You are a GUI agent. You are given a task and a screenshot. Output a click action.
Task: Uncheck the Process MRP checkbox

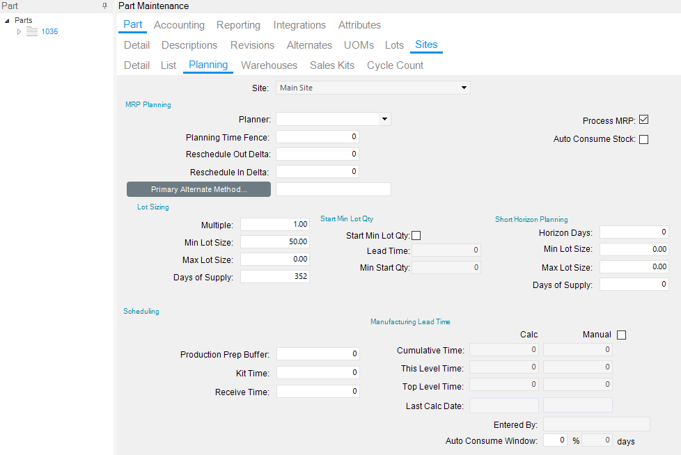coord(643,120)
